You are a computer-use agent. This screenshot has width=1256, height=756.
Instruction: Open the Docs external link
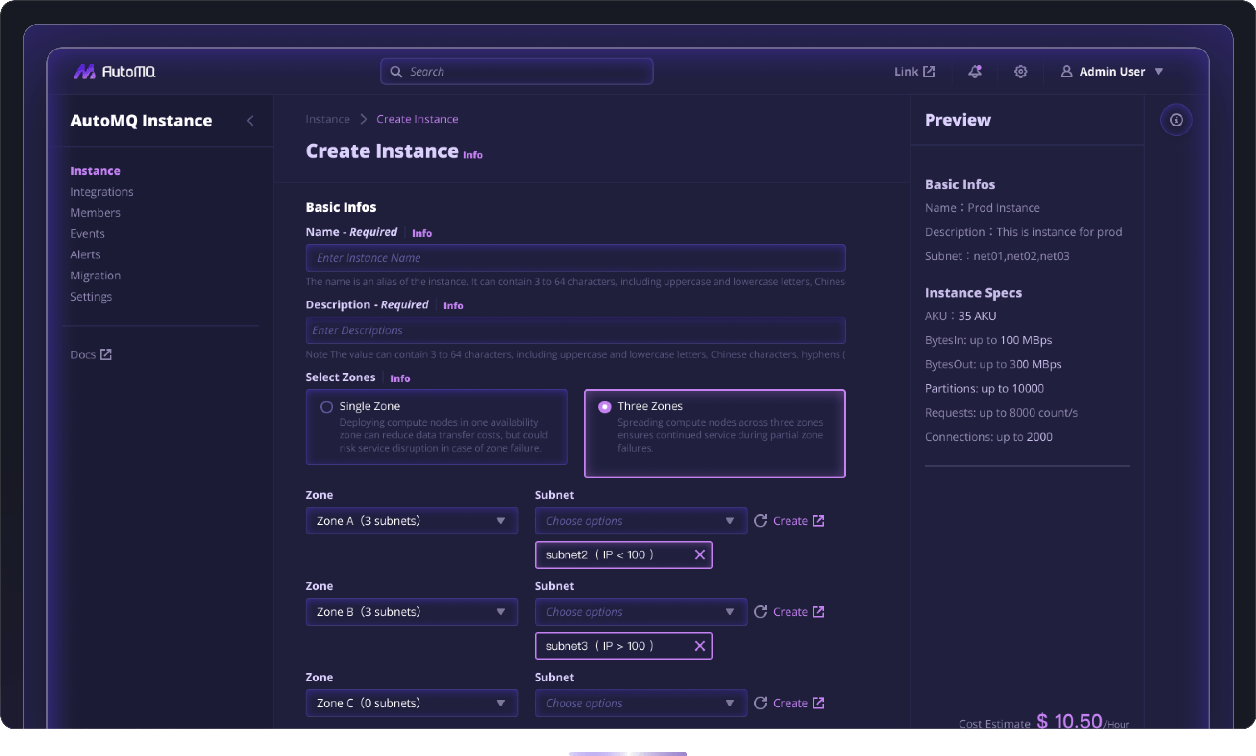coord(91,354)
